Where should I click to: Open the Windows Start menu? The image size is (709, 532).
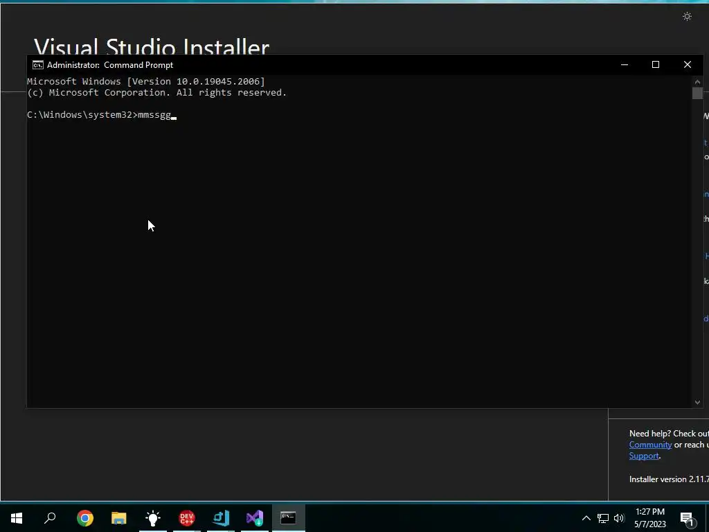point(17,518)
